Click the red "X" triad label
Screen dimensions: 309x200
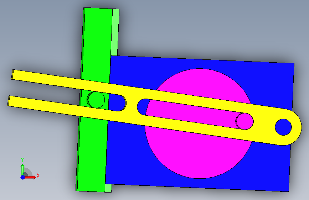point(38,175)
